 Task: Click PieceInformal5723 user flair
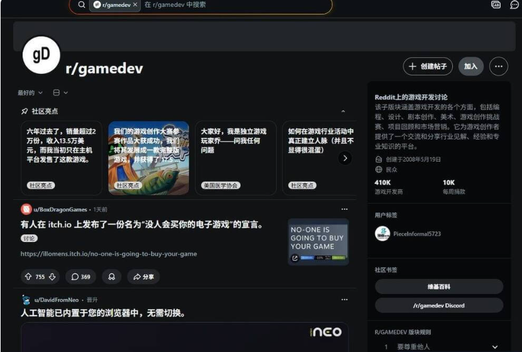point(417,234)
